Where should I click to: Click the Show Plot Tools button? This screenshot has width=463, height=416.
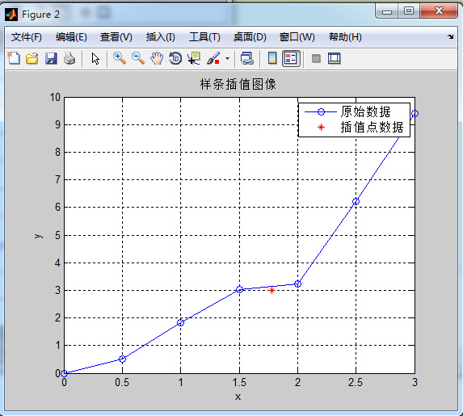pyautogui.click(x=335, y=58)
